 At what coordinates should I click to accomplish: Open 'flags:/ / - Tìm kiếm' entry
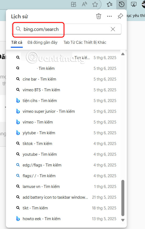(66, 176)
